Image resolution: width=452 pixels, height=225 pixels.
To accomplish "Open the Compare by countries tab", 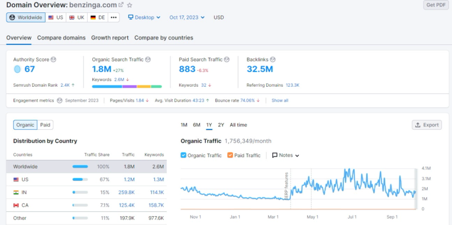I will pyautogui.click(x=164, y=38).
